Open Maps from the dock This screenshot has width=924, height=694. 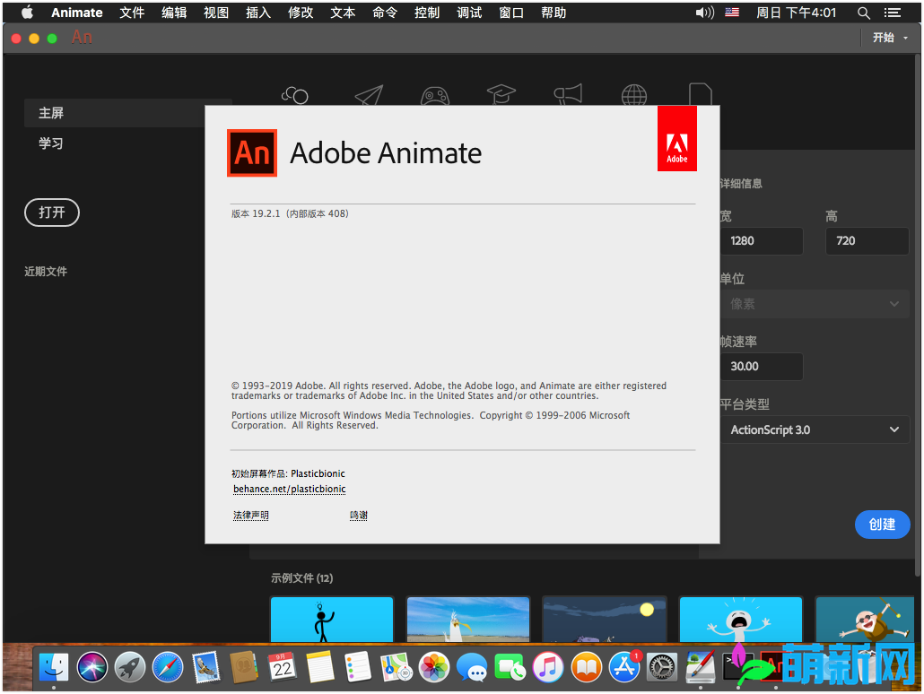coord(396,667)
